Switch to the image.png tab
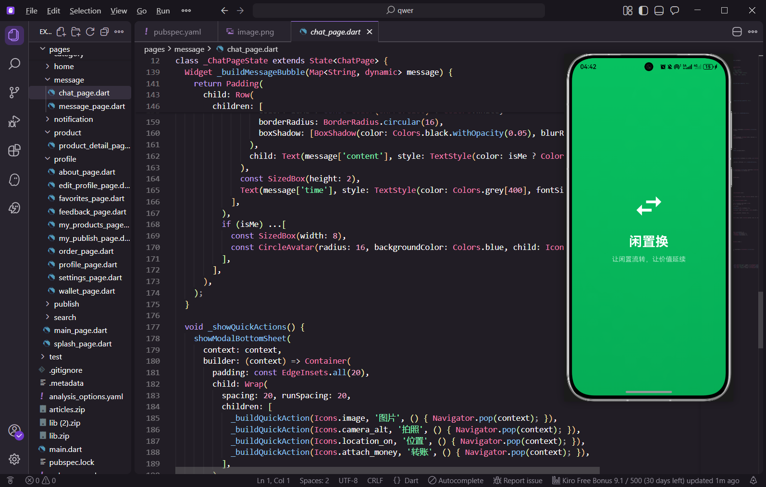 pyautogui.click(x=254, y=32)
